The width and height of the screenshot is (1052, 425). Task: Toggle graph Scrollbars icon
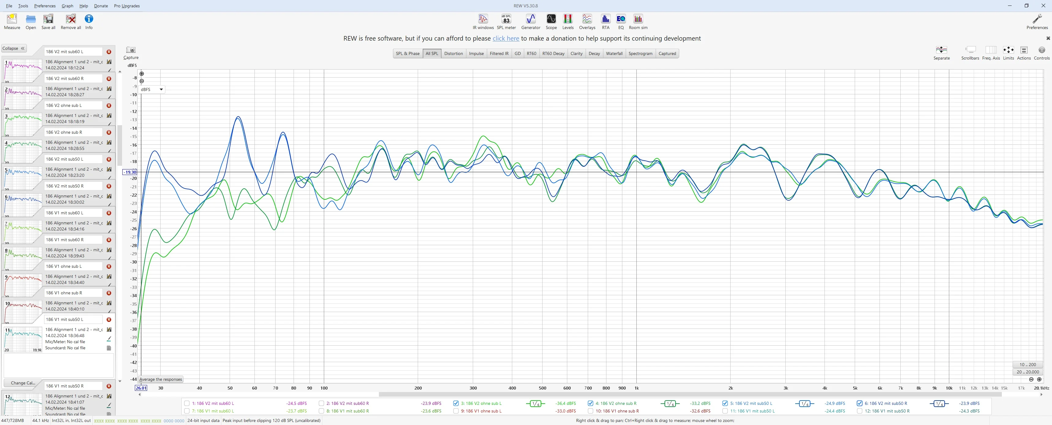(970, 53)
